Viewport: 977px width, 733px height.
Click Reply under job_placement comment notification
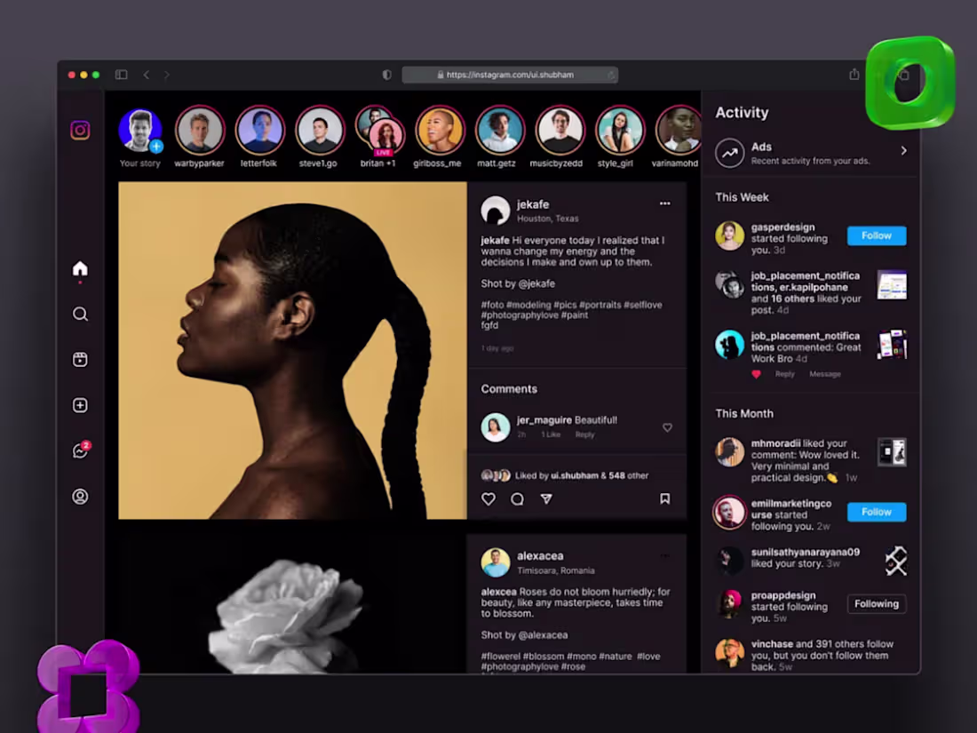point(784,374)
